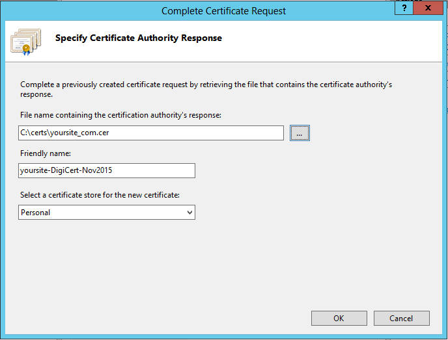Click the OK button
This screenshot has width=448, height=340.
[339, 319]
